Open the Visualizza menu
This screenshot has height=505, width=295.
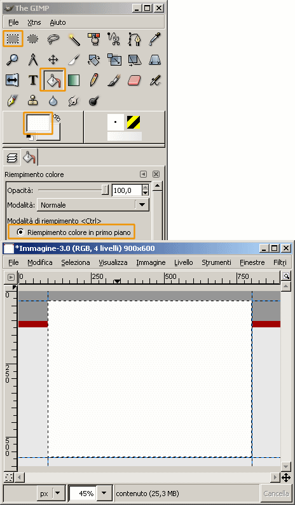pyautogui.click(x=113, y=262)
